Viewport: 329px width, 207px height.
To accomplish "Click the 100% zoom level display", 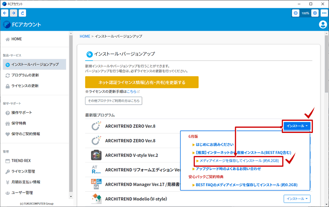I will click(x=305, y=13).
